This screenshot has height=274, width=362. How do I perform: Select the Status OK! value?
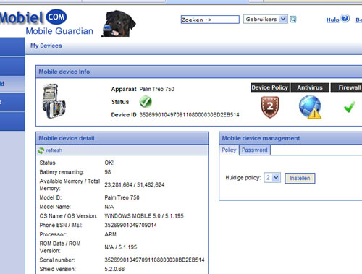pos(109,163)
